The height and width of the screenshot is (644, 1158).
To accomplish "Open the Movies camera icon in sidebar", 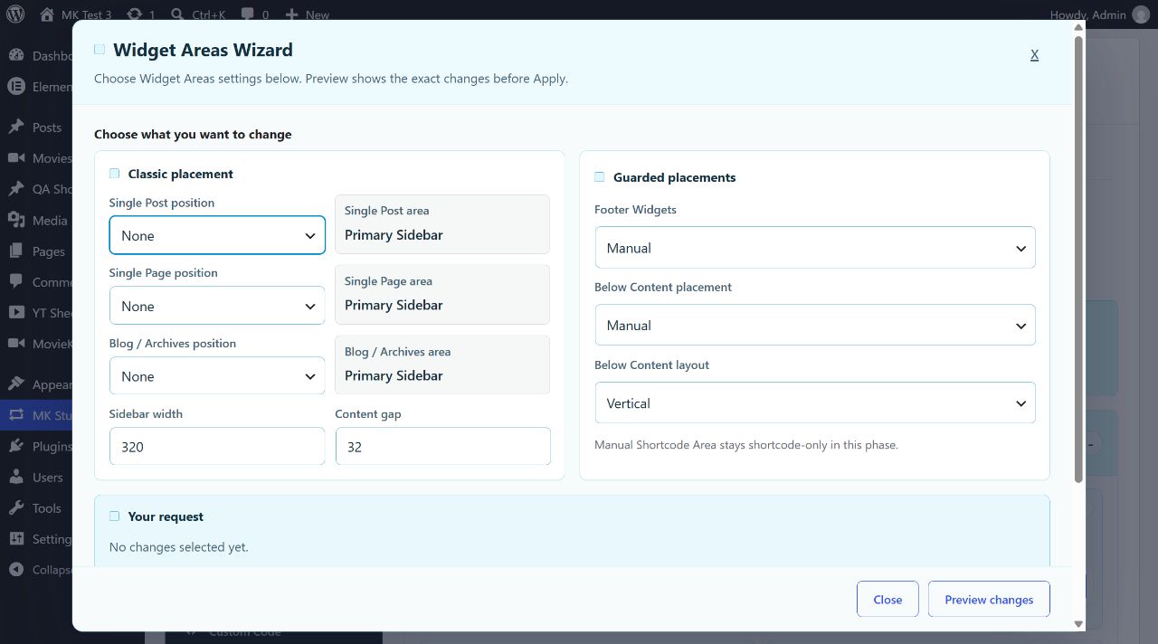I will pos(16,157).
